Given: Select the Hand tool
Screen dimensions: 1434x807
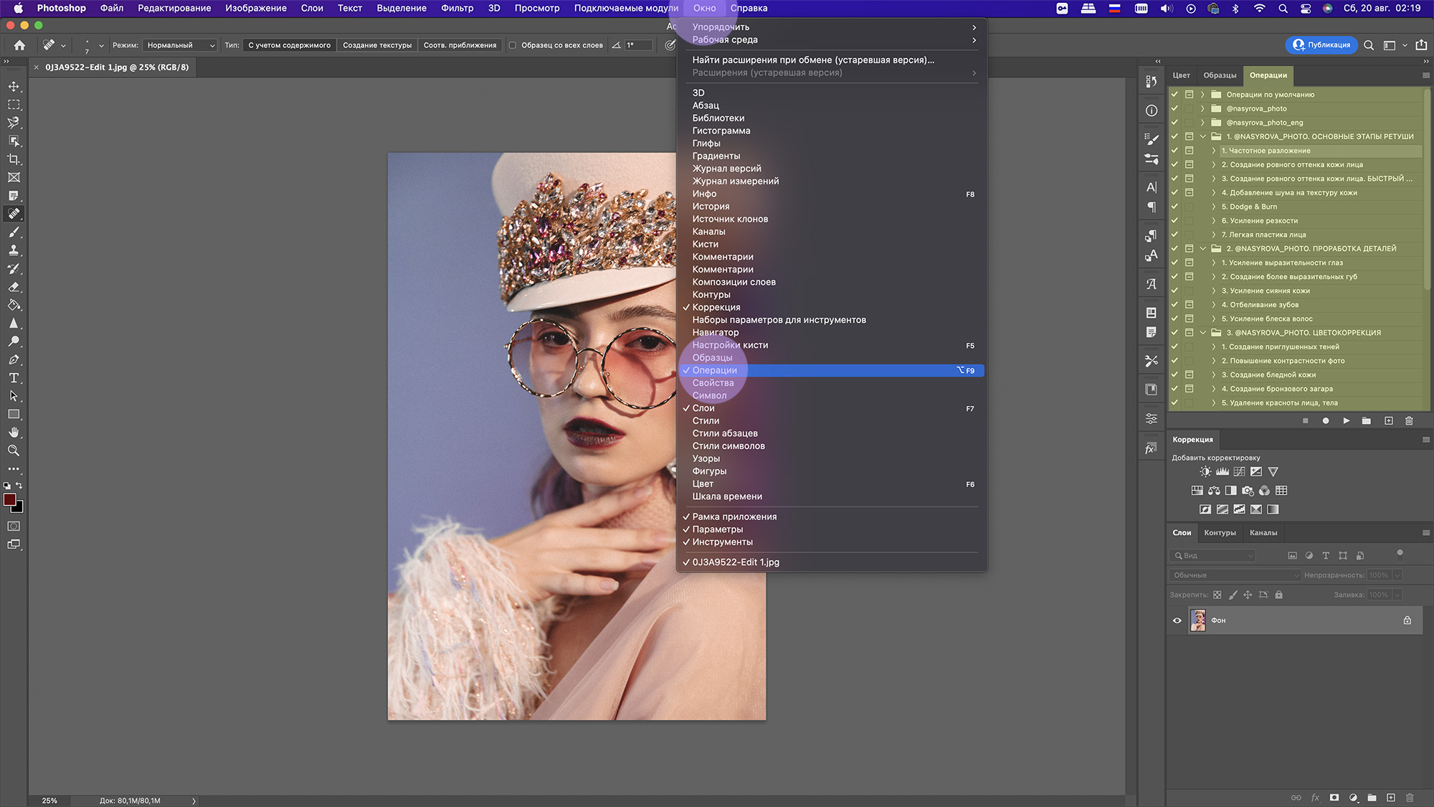Looking at the screenshot, I should [x=14, y=433].
